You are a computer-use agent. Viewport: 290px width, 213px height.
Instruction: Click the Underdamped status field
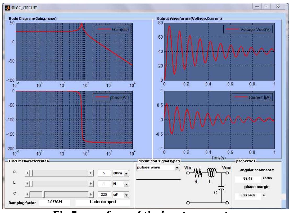[103, 202]
